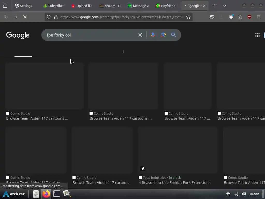Switch to the dro.pm tab
Viewport: 265px width, 199px height.
[110, 6]
